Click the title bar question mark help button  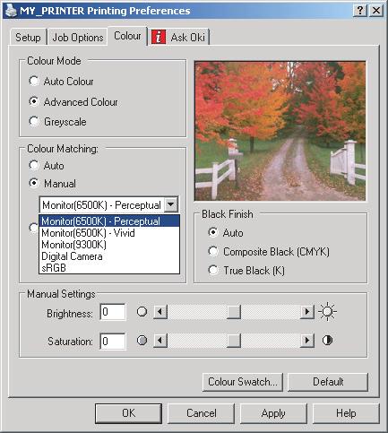[360, 11]
